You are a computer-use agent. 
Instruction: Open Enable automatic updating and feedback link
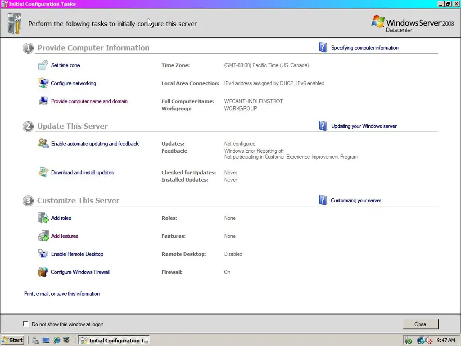95,144
